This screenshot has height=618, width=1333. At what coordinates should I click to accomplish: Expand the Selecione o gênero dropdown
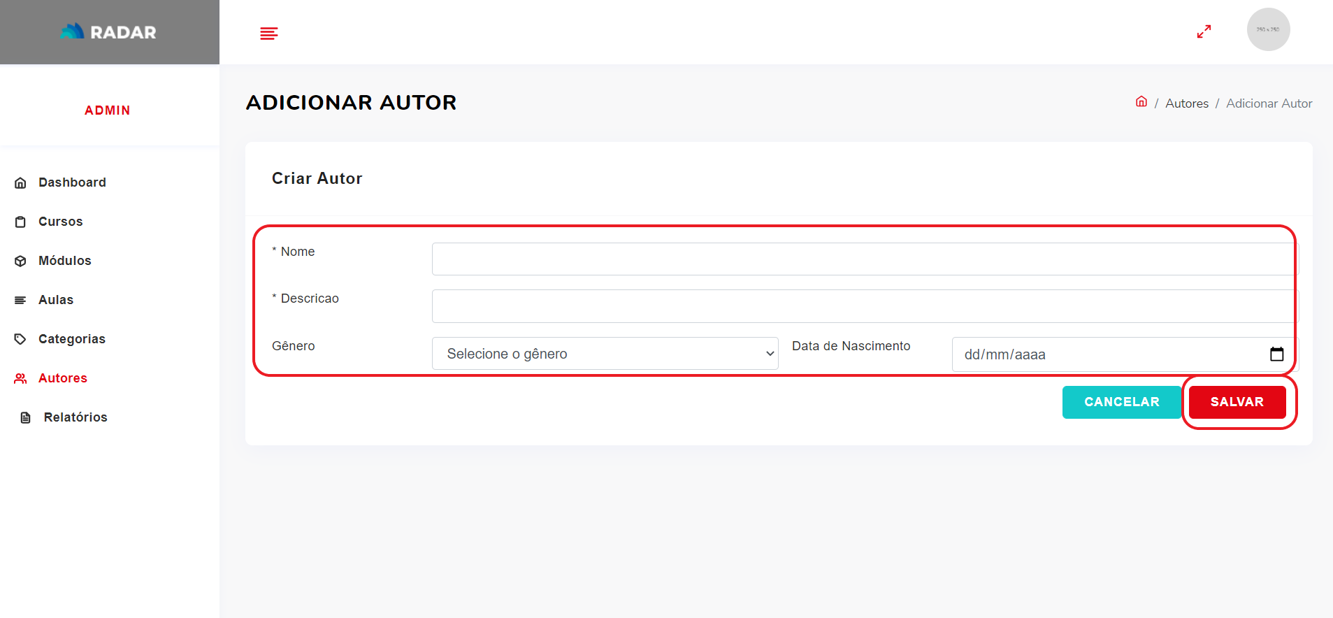point(605,354)
